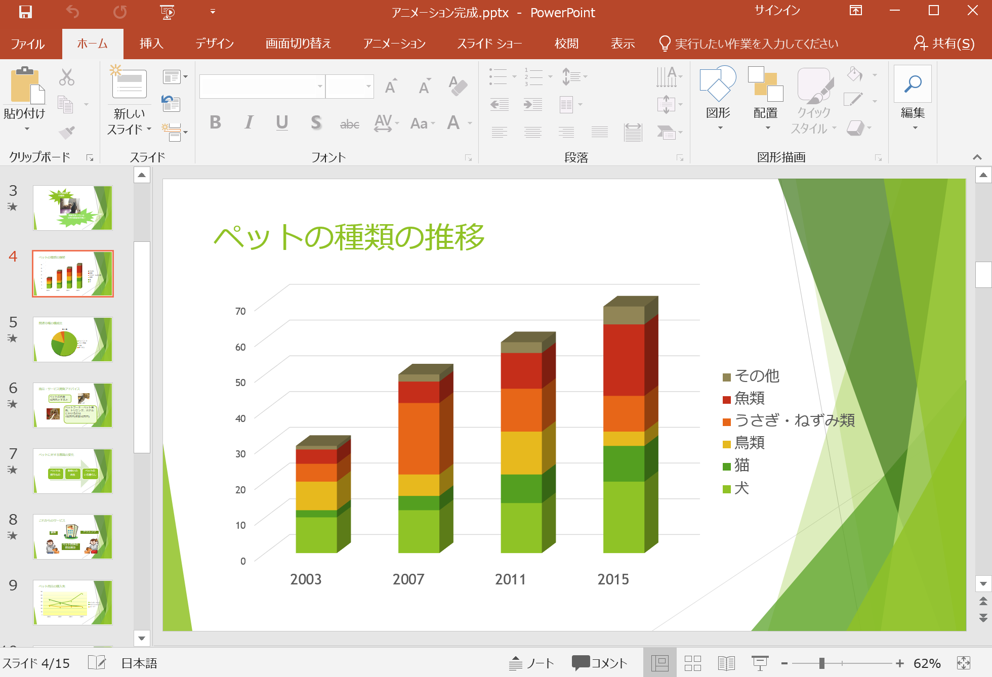Switch to the スライドショー tab
Image resolution: width=992 pixels, height=677 pixels.
489,44
